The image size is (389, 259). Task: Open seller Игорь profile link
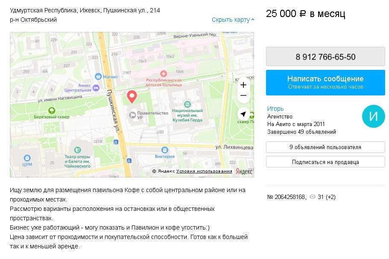(x=275, y=109)
